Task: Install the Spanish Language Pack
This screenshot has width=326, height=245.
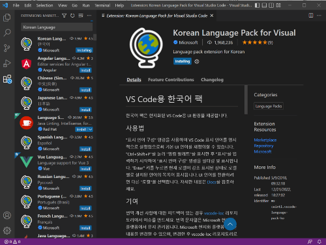Action: click(85, 149)
